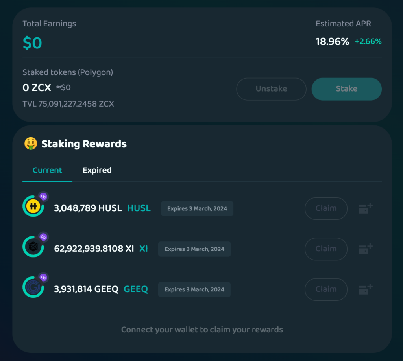Click the '3,048,789 HUSL' amount

[88, 208]
